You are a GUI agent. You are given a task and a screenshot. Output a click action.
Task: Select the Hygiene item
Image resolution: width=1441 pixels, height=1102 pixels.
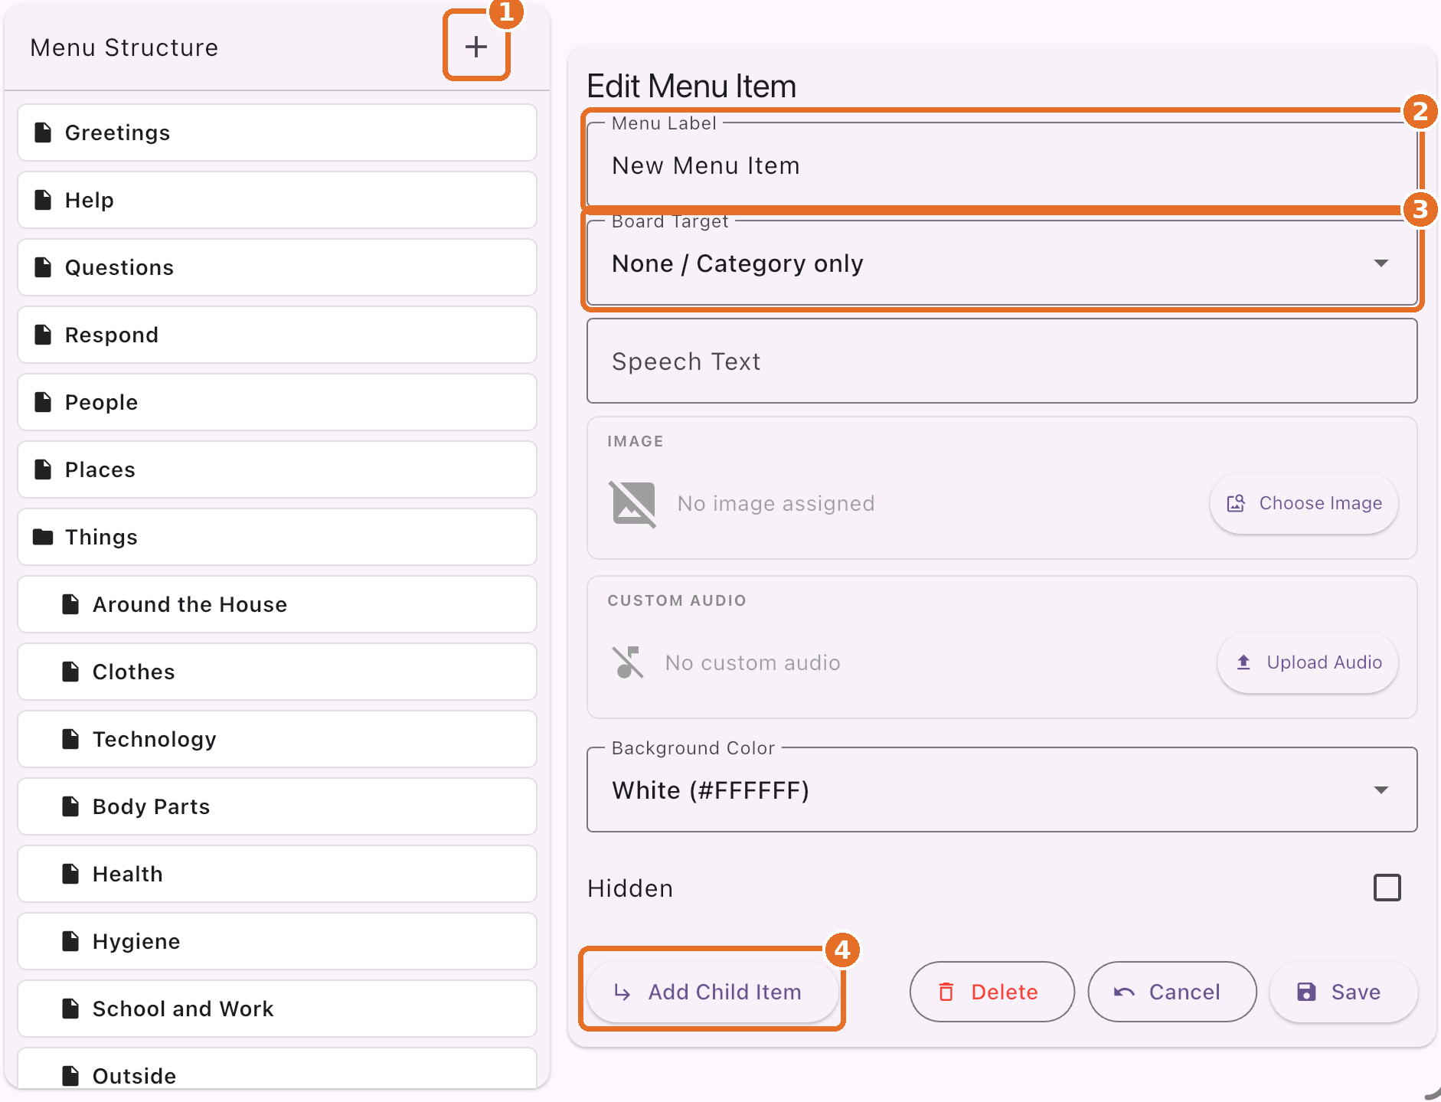point(277,941)
